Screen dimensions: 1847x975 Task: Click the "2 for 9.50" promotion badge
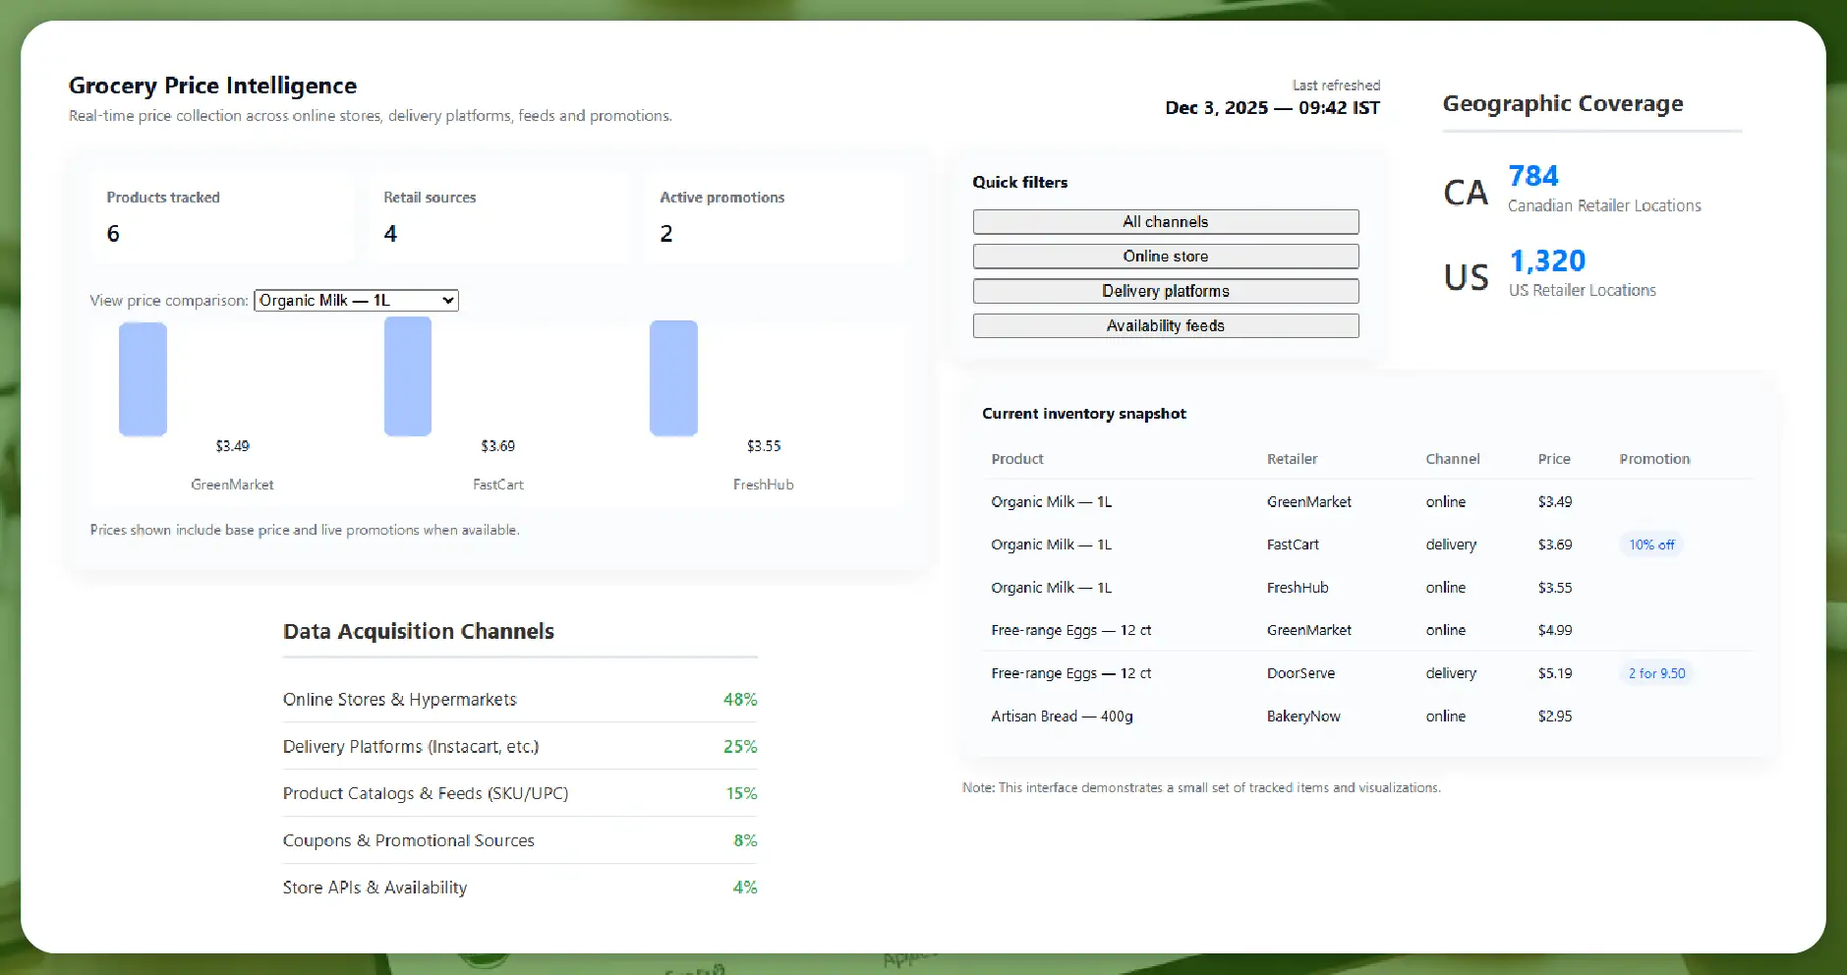tap(1655, 673)
